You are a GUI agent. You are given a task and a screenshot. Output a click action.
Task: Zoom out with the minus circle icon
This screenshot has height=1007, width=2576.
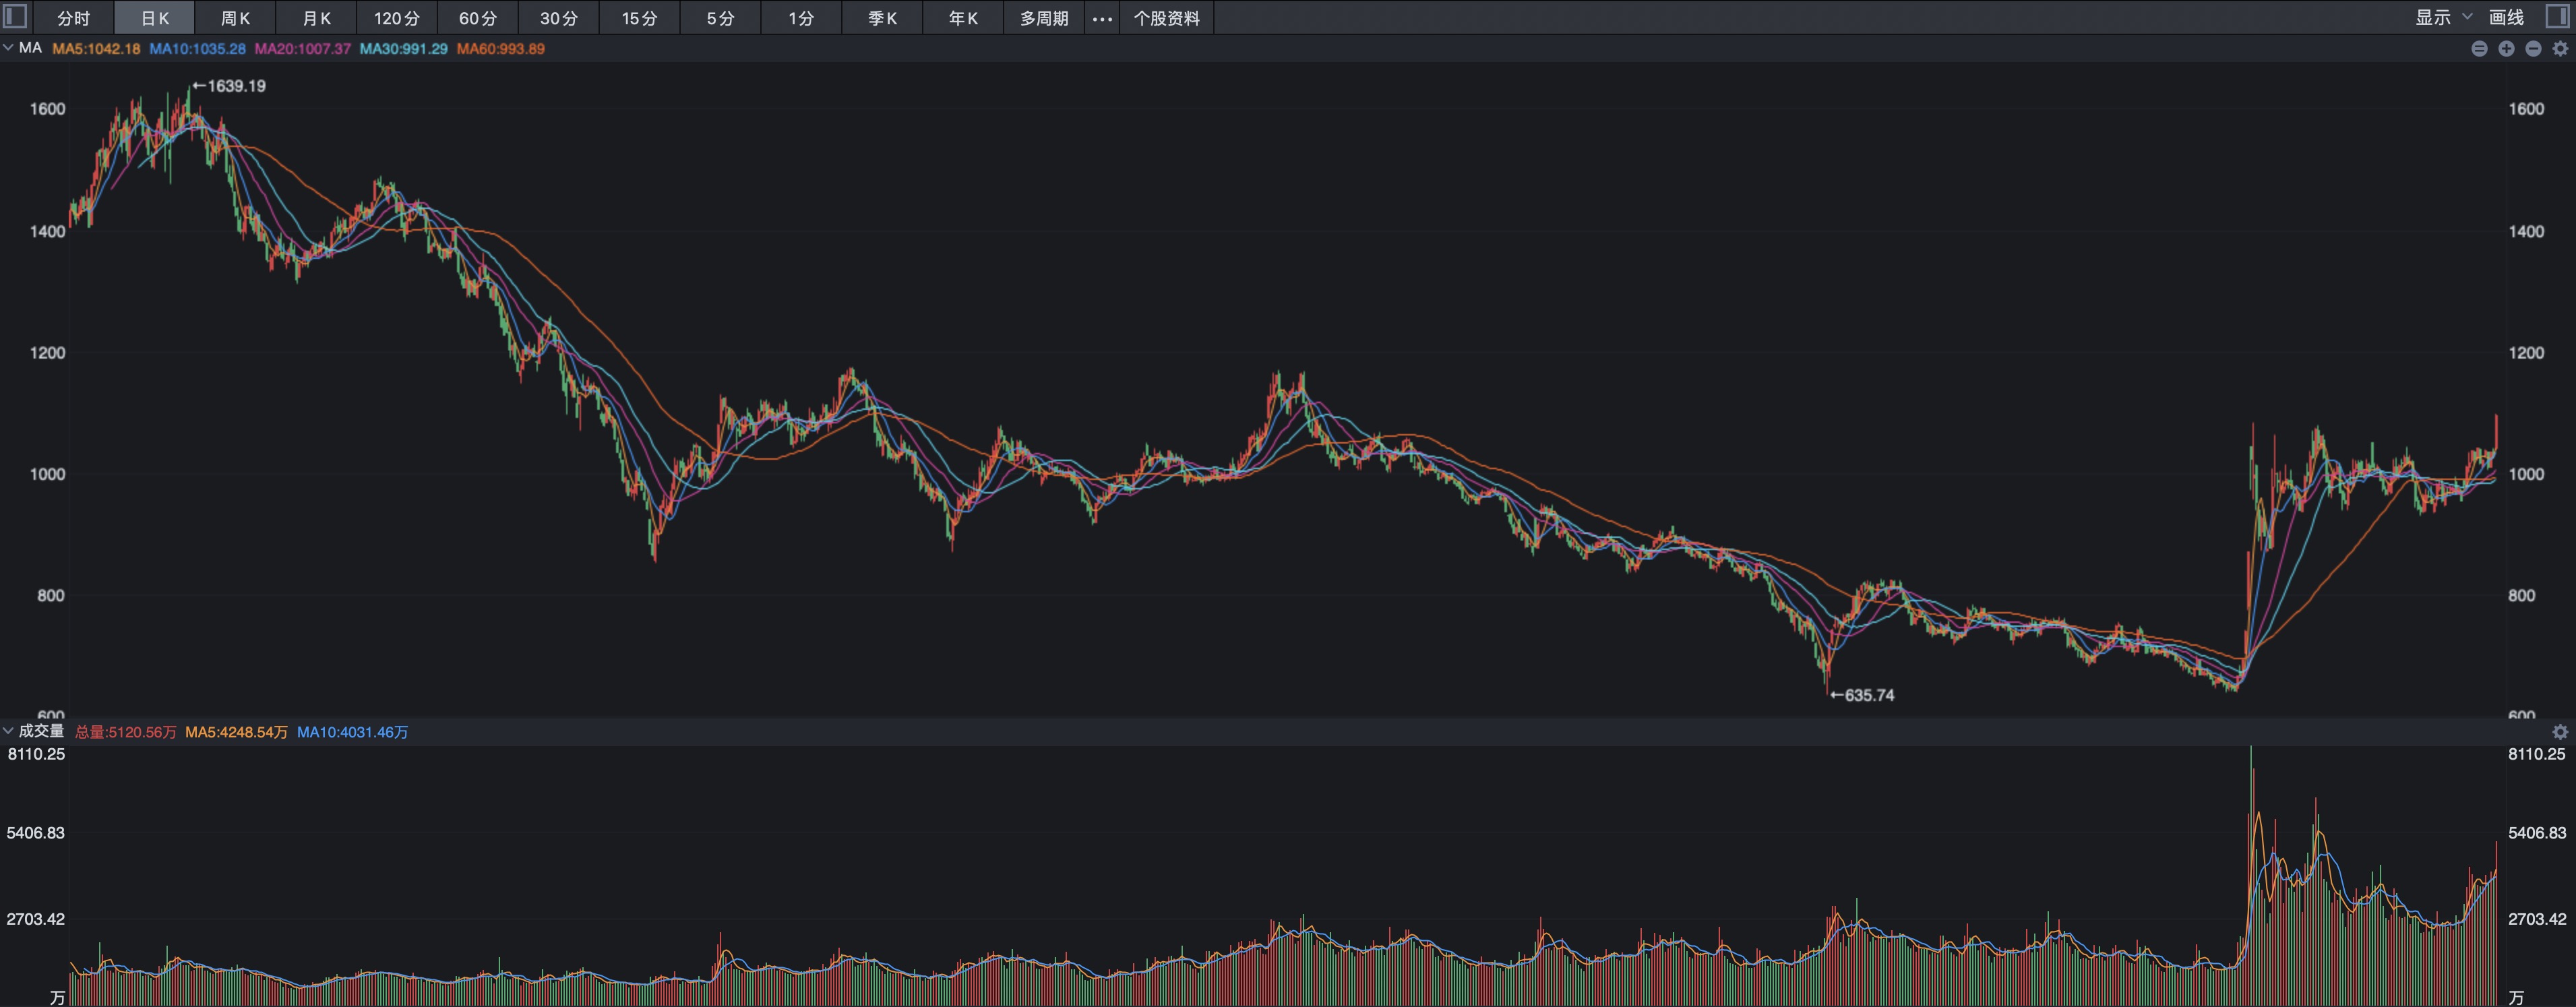coord(2533,49)
